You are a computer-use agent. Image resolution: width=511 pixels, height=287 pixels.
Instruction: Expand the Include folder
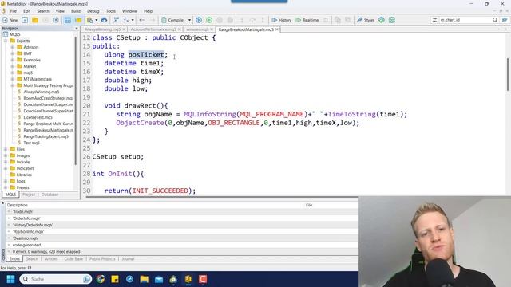pyautogui.click(x=6, y=162)
